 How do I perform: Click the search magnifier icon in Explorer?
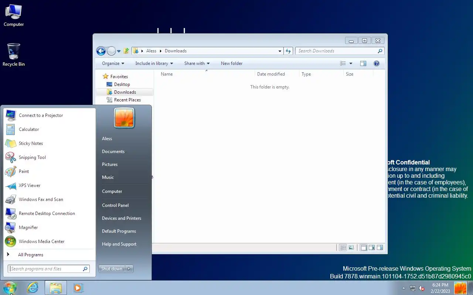point(380,51)
